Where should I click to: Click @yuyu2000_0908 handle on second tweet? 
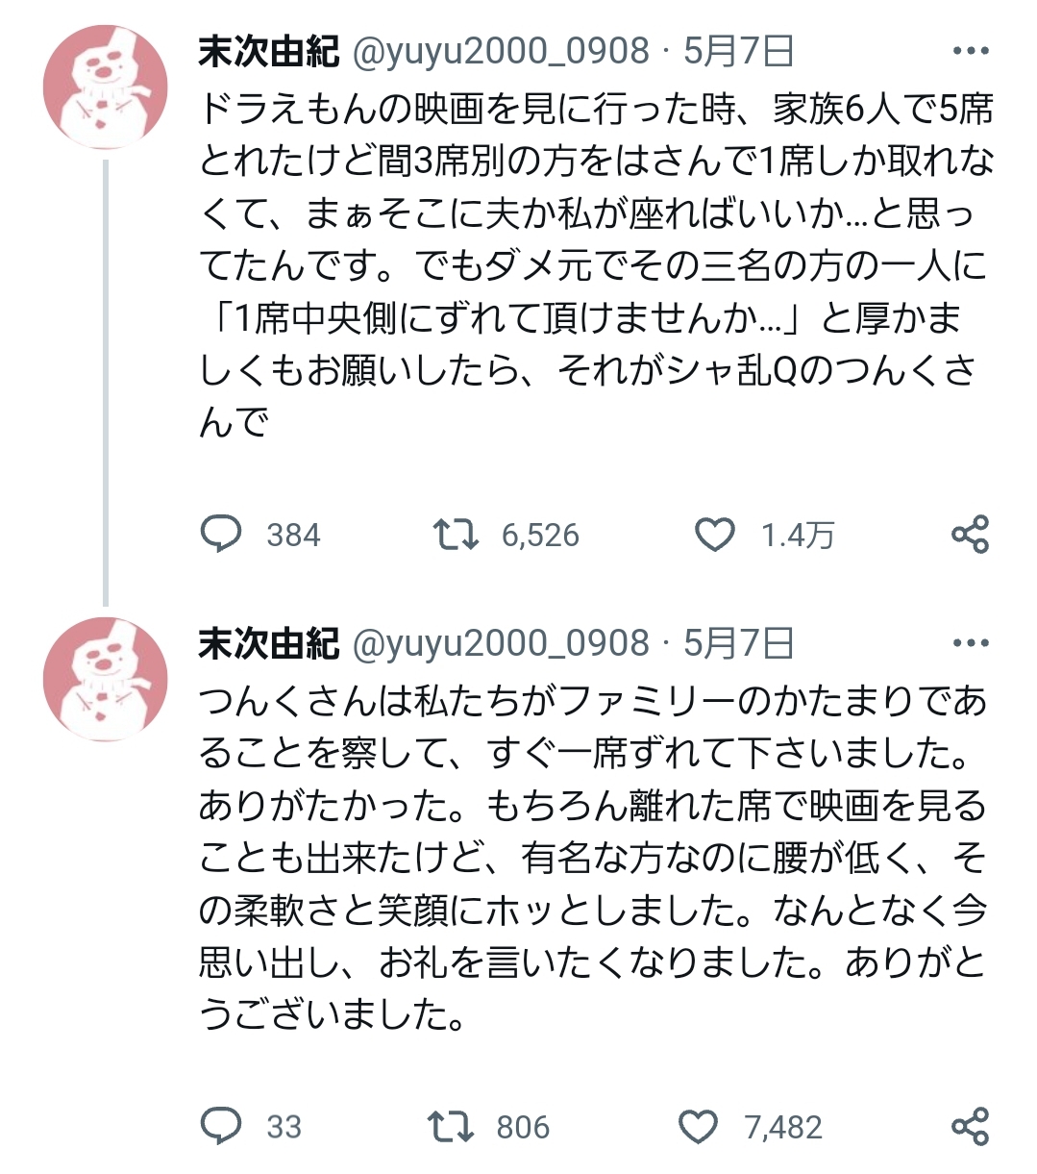coord(502,643)
